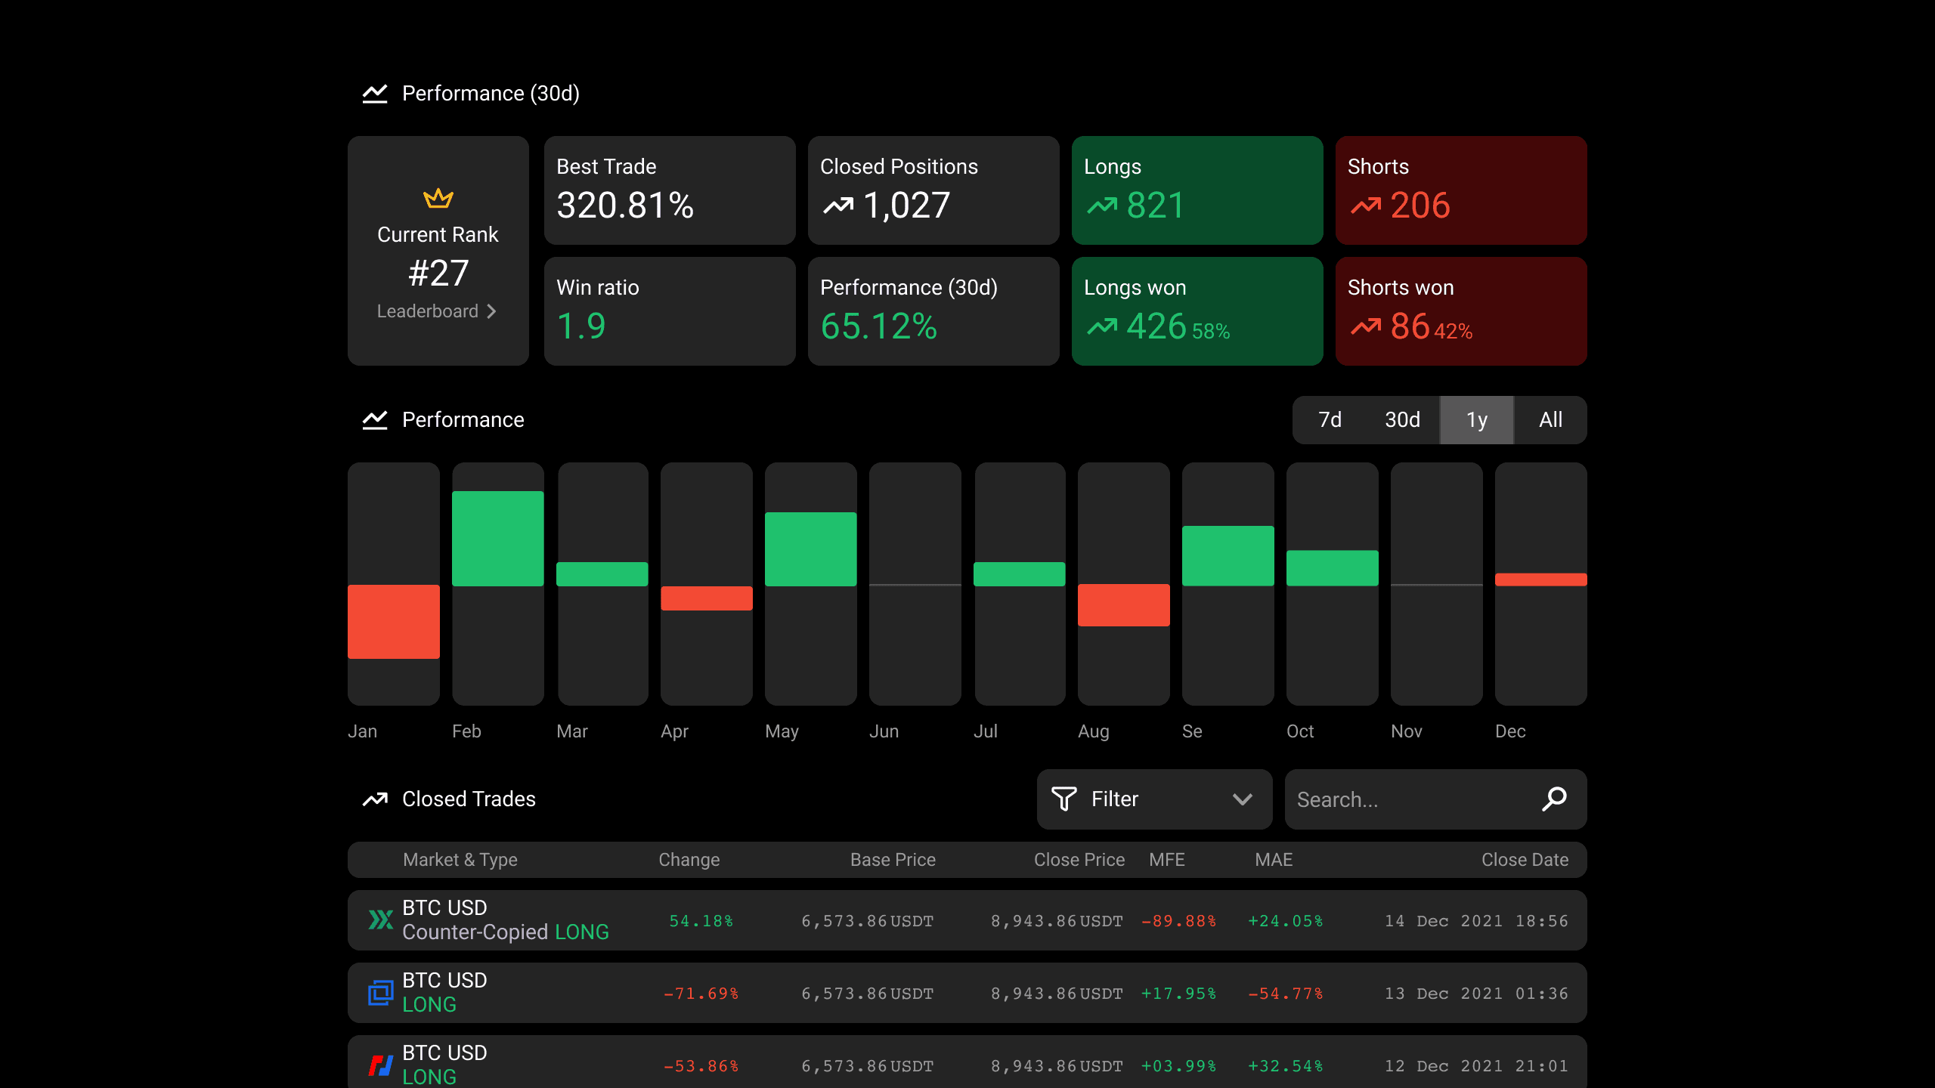Click the -54.77% MAE value

(x=1286, y=994)
